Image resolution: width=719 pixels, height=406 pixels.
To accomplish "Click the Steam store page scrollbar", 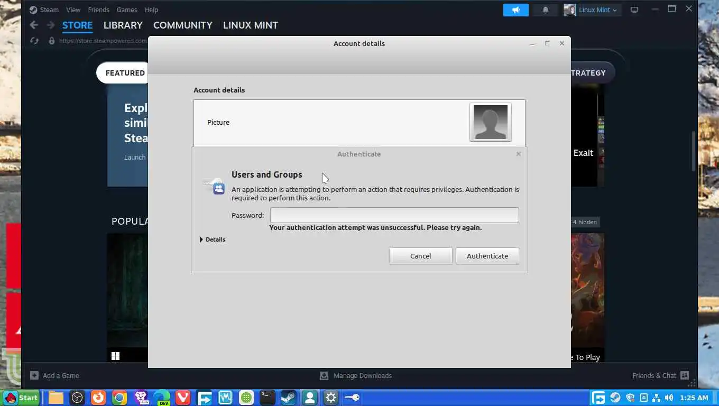I will pyautogui.click(x=694, y=151).
